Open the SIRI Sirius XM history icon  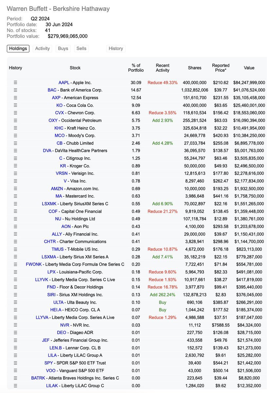pyautogui.click(x=15, y=295)
